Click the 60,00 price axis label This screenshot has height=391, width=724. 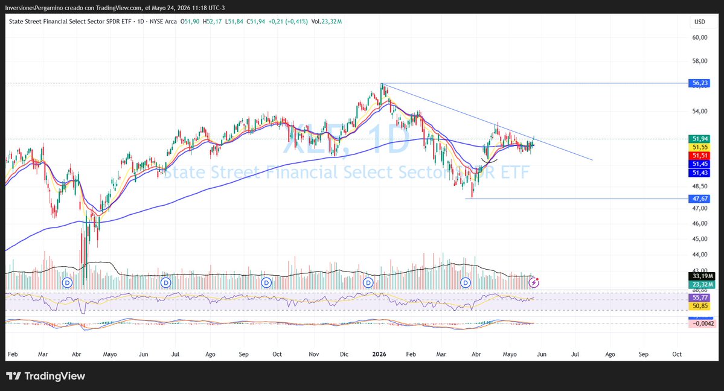699,37
